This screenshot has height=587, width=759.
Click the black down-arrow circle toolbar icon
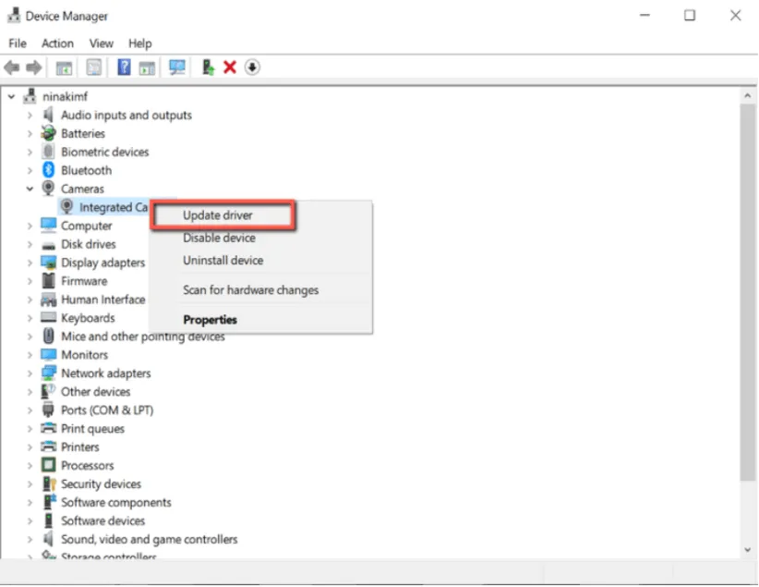[252, 67]
